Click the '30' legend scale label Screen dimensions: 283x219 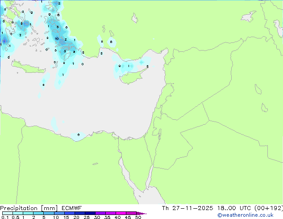click(x=97, y=217)
